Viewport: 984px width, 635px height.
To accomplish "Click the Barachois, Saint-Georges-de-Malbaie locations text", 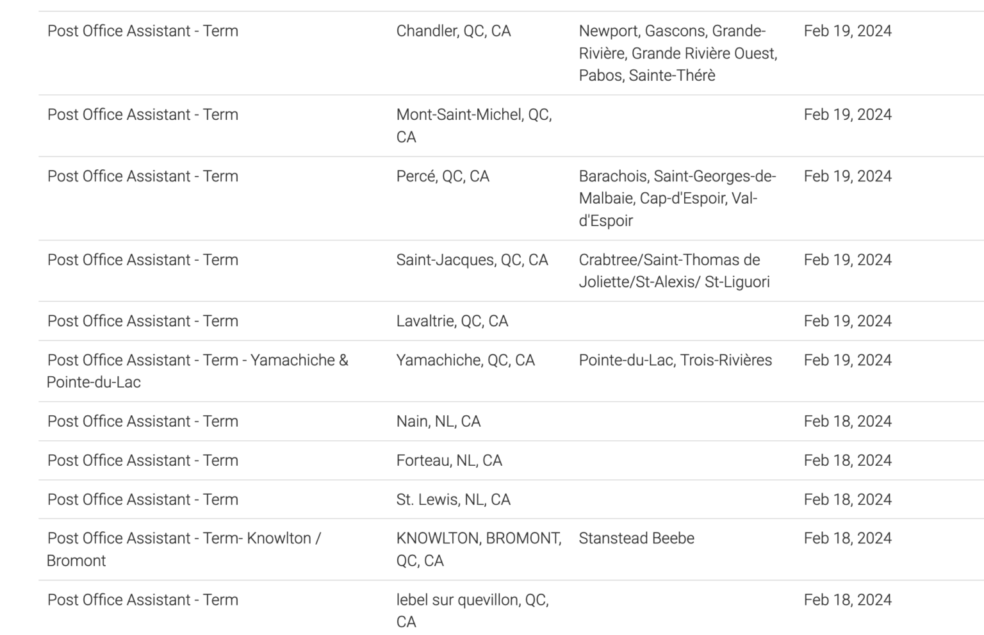I will click(677, 198).
